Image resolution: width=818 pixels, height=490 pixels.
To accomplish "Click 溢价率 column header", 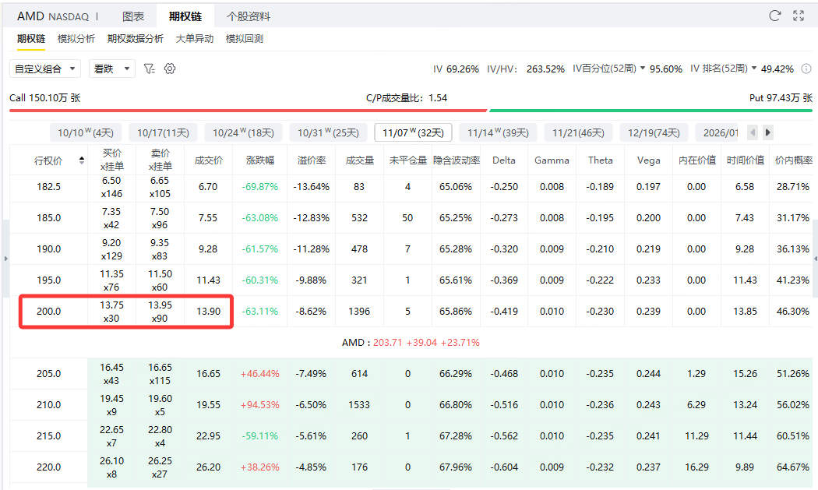I will (x=312, y=160).
